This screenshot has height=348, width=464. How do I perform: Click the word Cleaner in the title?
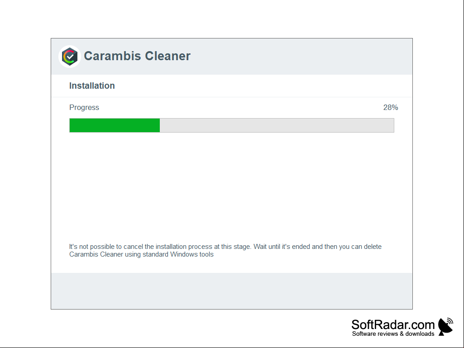point(167,56)
